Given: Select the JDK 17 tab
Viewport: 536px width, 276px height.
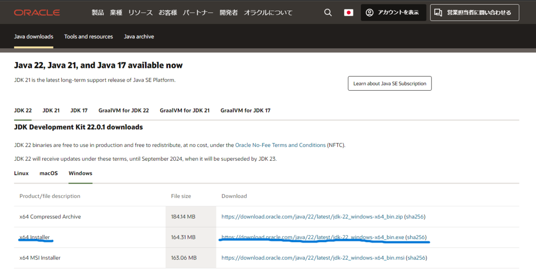Looking at the screenshot, I should point(79,110).
